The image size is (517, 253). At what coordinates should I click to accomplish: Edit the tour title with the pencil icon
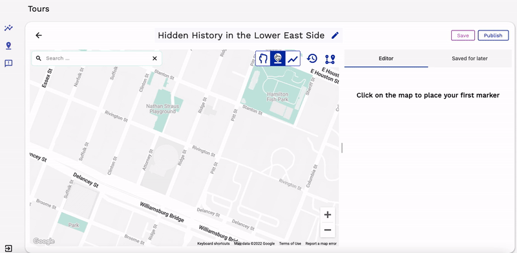tap(335, 36)
